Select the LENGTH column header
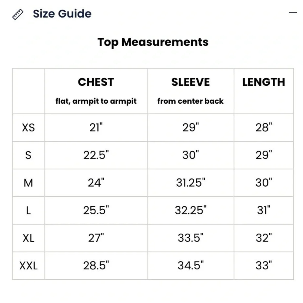 coord(264,82)
